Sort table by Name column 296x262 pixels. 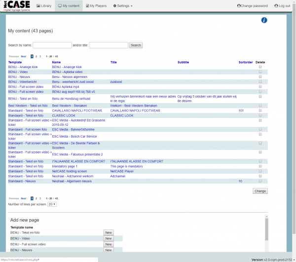[56, 62]
